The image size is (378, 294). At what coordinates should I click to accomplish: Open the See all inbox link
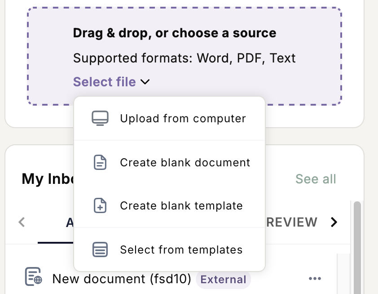click(x=316, y=179)
